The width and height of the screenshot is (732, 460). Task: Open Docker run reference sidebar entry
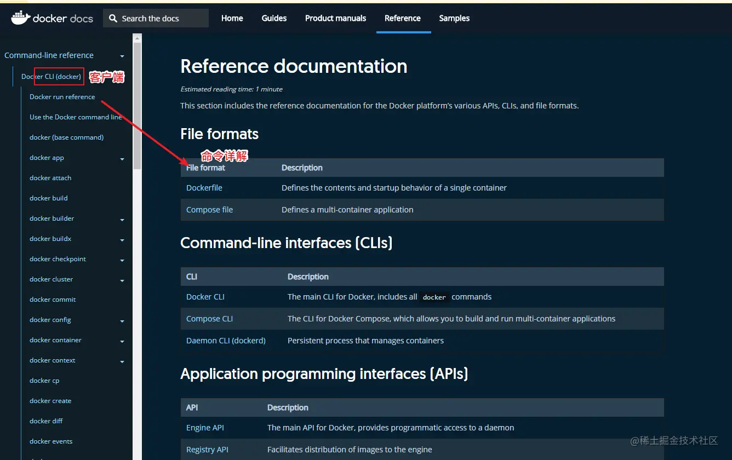click(62, 97)
